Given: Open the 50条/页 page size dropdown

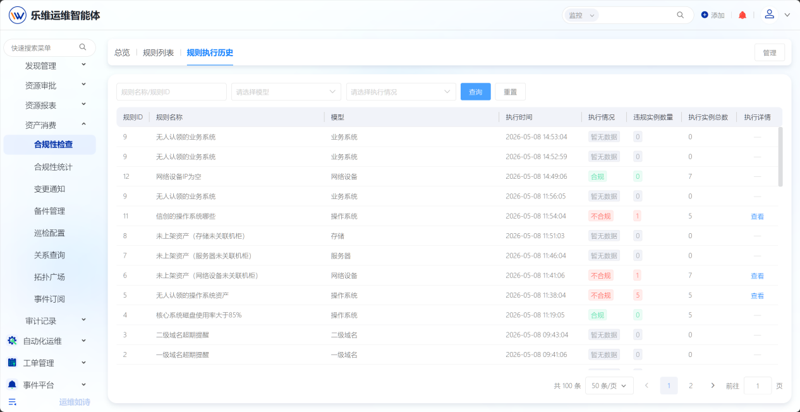Looking at the screenshot, I should (609, 385).
